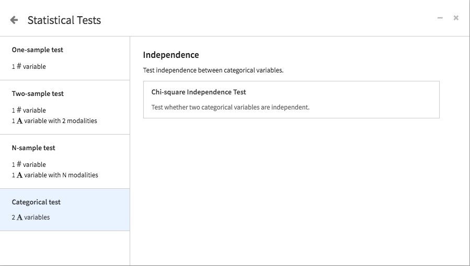470x266 pixels.
Task: Click the A categorical icon under N-sample test
Action: [x=19, y=175]
